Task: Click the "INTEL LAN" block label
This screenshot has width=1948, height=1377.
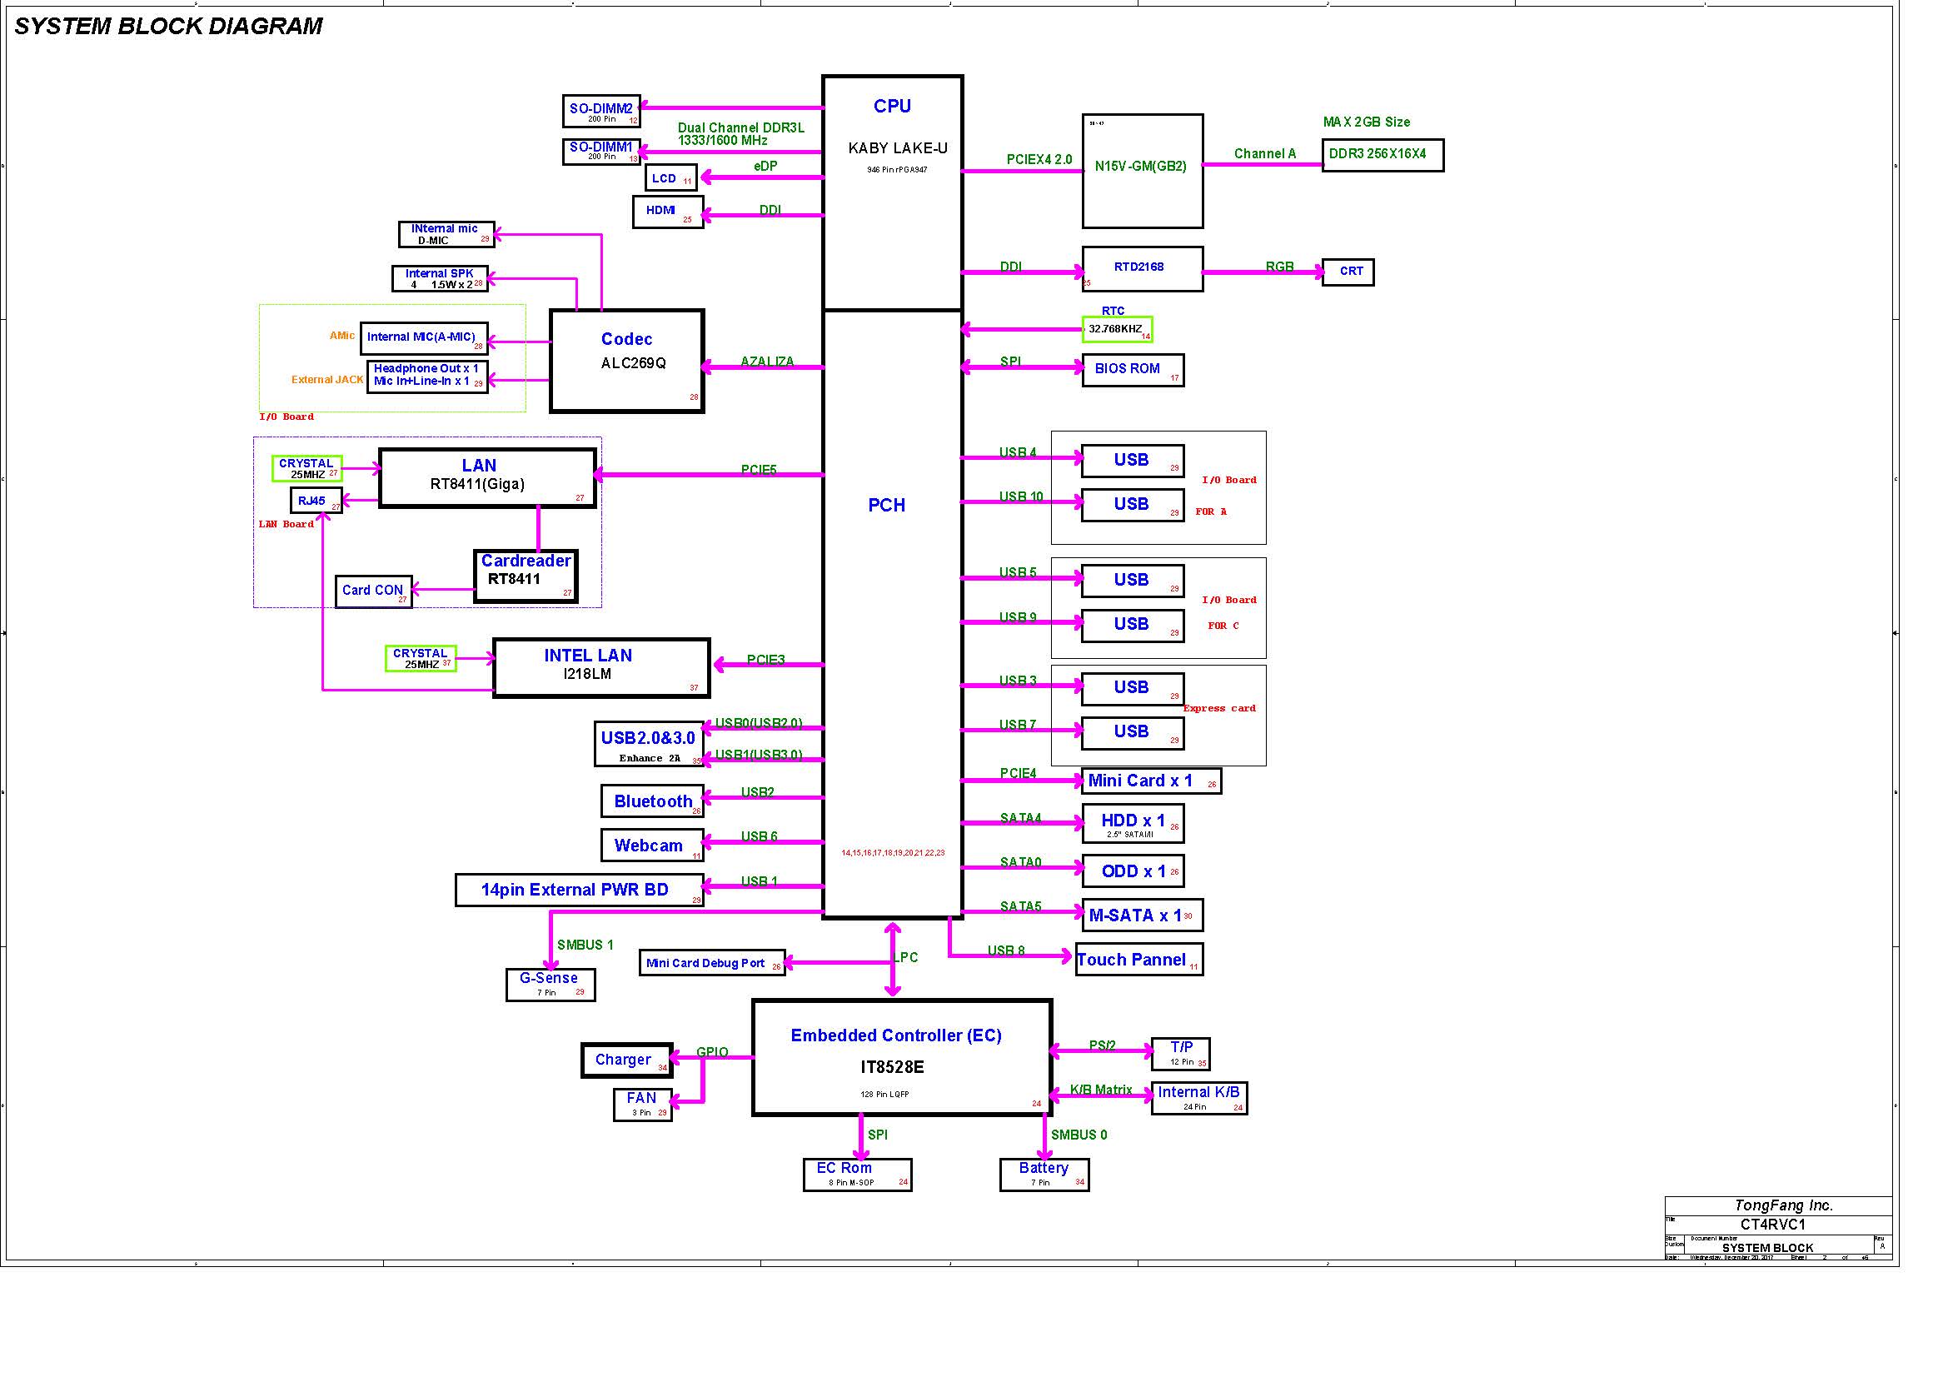Action: coord(588,655)
